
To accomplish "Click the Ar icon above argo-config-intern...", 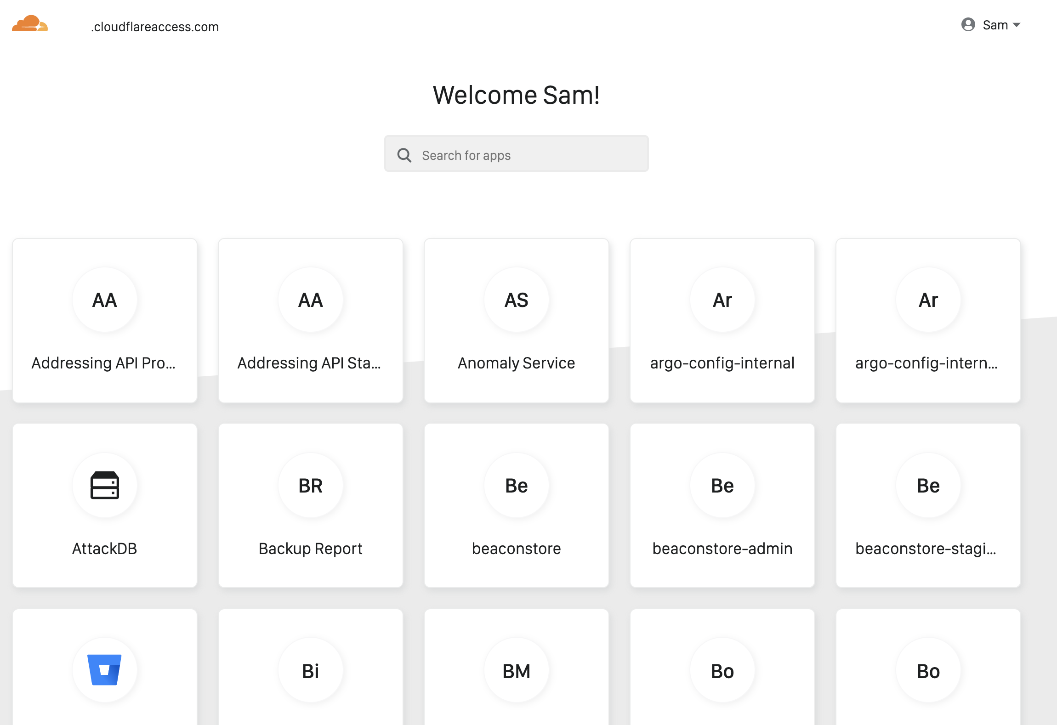I will (928, 300).
